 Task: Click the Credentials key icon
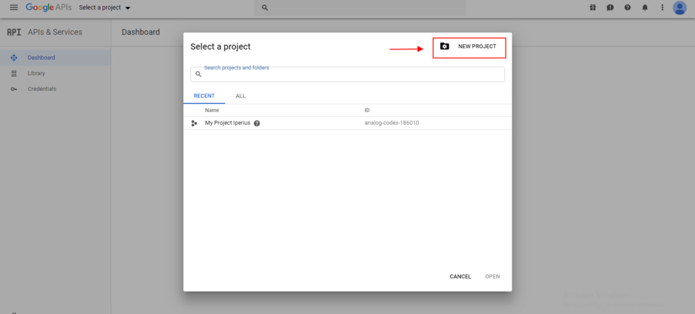pyautogui.click(x=14, y=89)
